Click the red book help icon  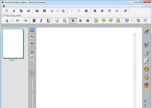coord(146,85)
